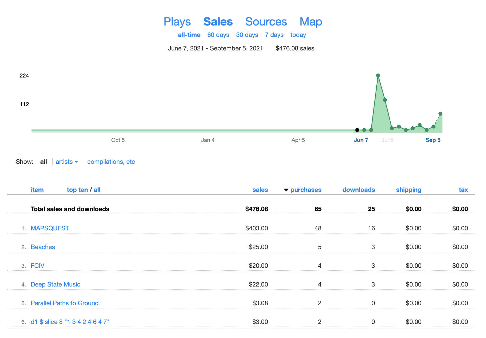This screenshot has height=338, width=486.
Task: Switch to the Plays tab
Action: (177, 22)
